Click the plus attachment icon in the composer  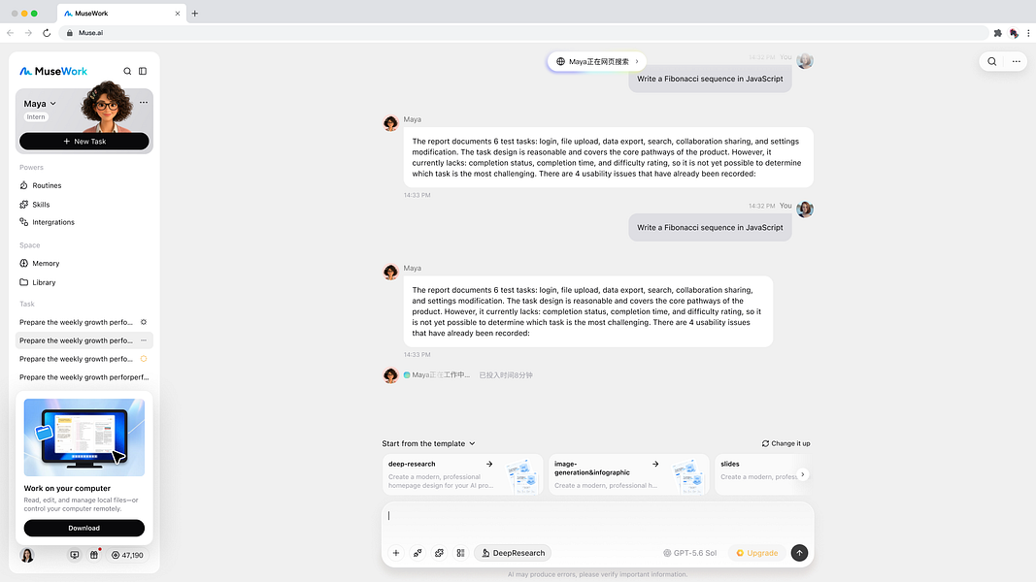(x=396, y=553)
